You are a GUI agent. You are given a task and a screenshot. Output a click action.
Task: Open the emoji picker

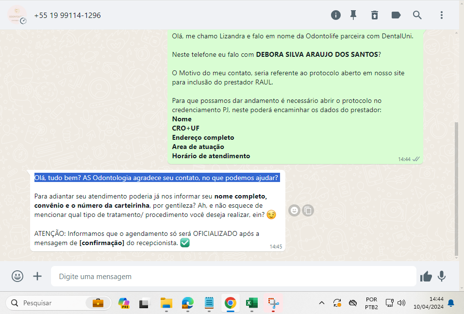tap(17, 276)
